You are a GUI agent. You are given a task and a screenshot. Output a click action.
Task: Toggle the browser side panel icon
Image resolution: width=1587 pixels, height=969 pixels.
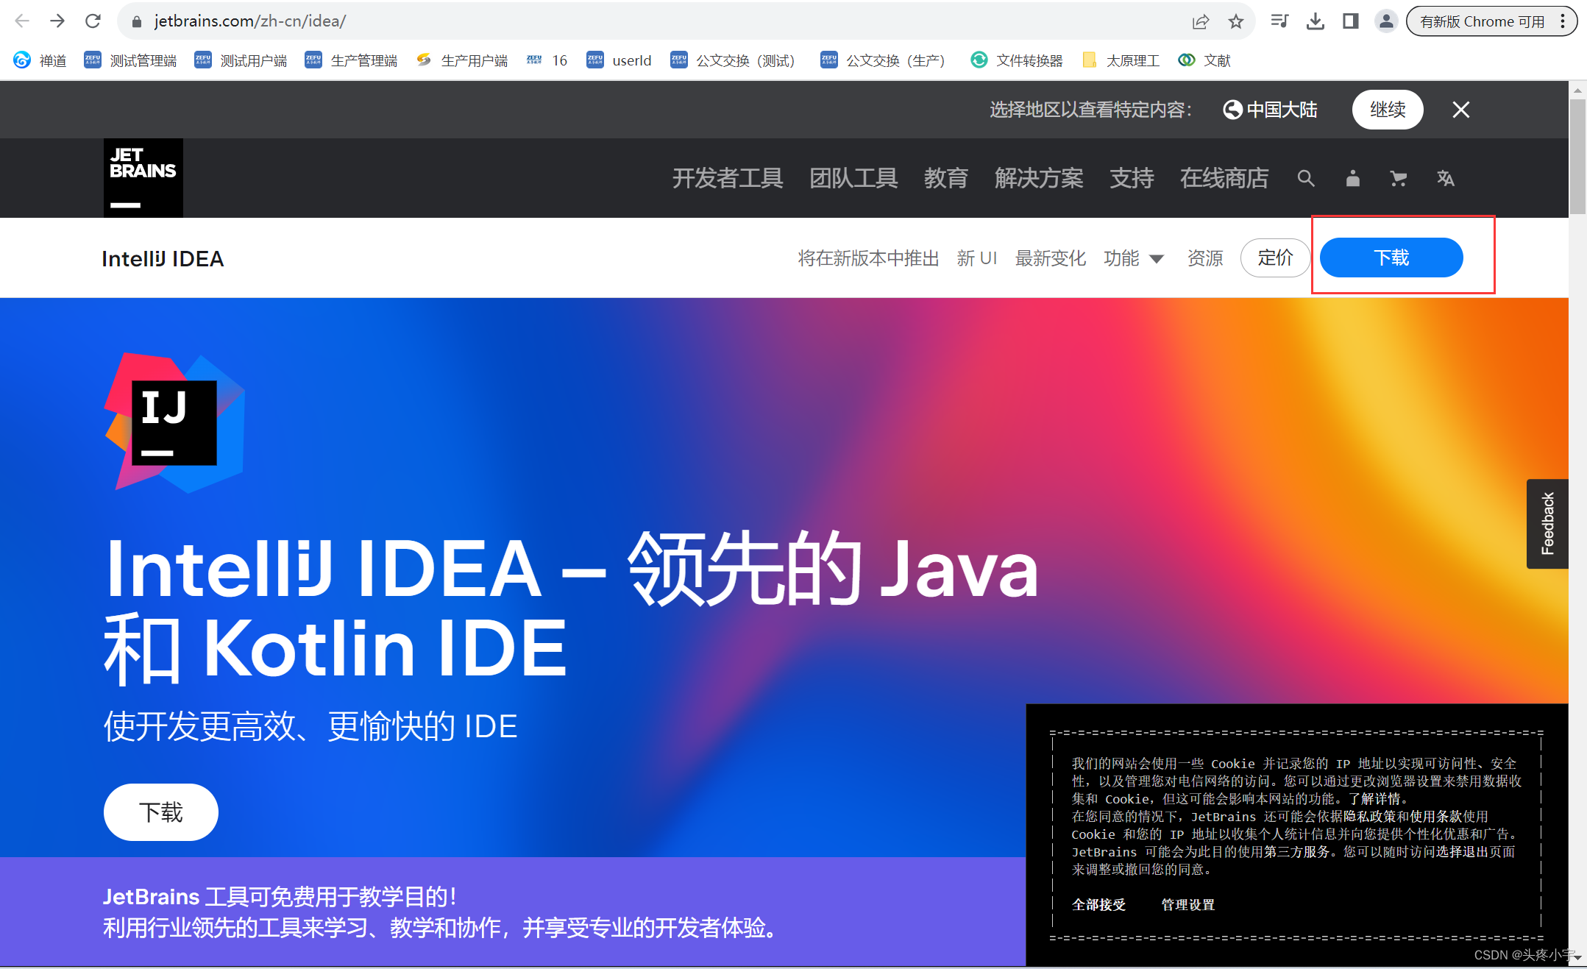coord(1351,21)
